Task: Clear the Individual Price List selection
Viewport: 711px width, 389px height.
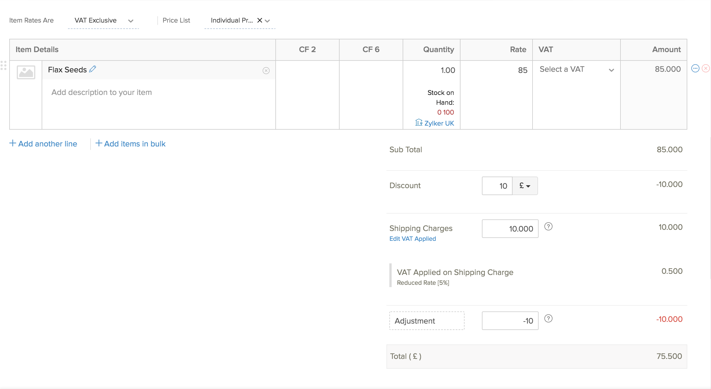Action: click(259, 20)
